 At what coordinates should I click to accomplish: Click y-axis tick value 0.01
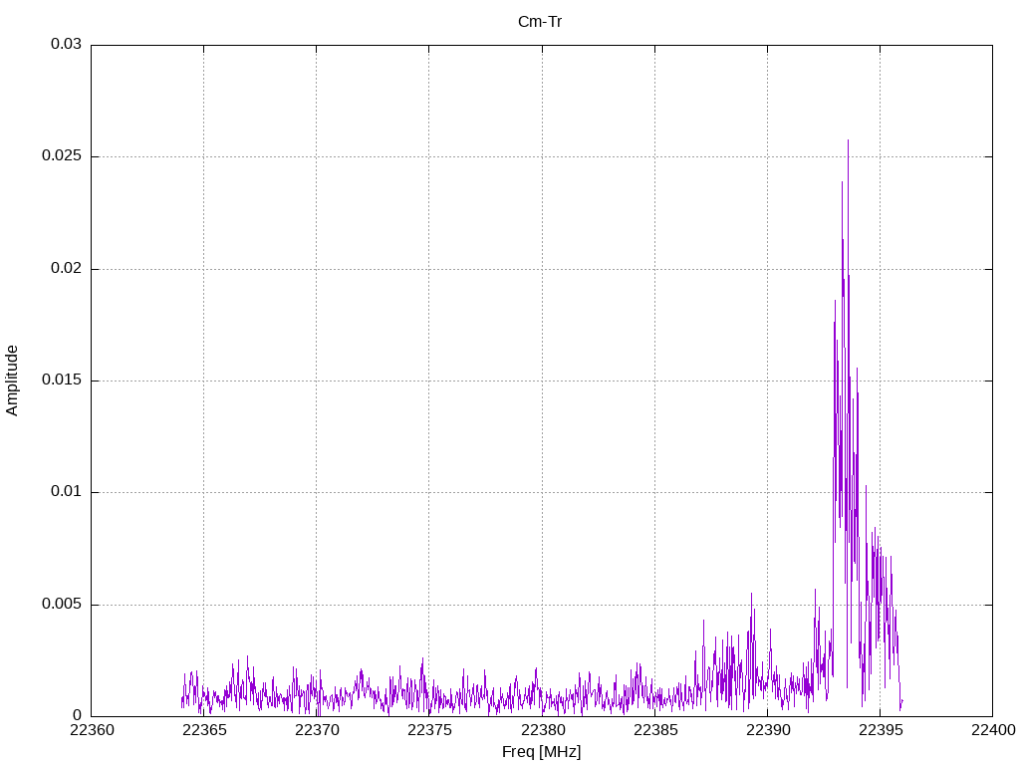[66, 492]
